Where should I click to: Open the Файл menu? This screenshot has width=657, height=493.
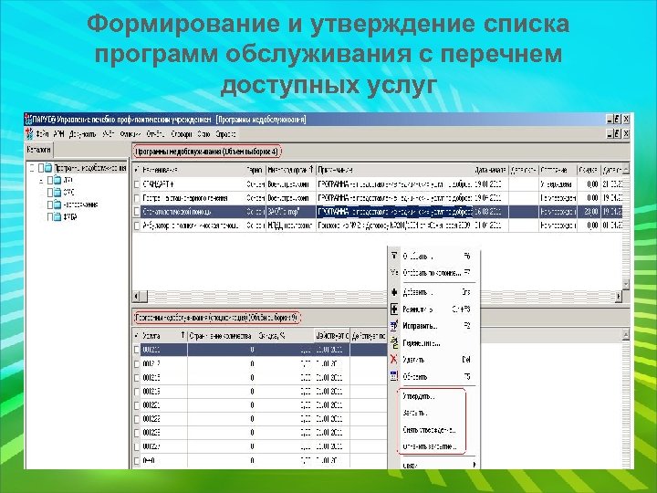(x=42, y=134)
